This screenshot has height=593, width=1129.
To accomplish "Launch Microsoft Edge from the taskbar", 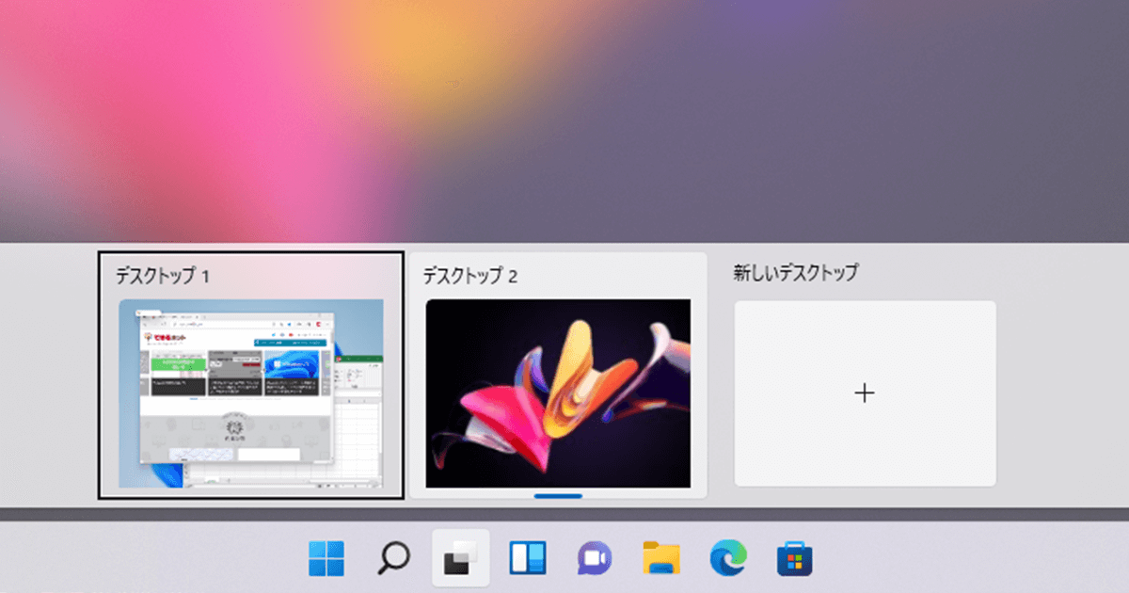I will tap(728, 558).
